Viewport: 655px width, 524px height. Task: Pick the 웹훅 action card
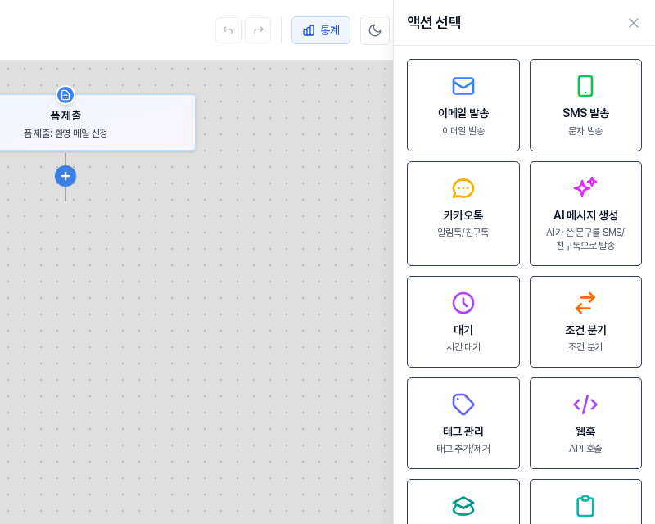click(x=585, y=423)
